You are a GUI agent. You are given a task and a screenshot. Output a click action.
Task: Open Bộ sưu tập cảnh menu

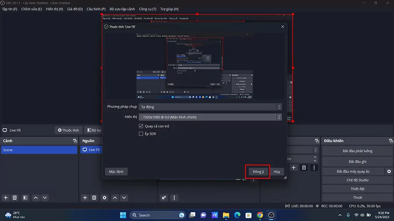pos(122,9)
